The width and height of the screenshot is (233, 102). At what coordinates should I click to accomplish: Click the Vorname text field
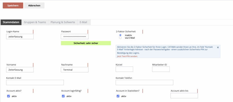pyautogui.click(x=20, y=70)
